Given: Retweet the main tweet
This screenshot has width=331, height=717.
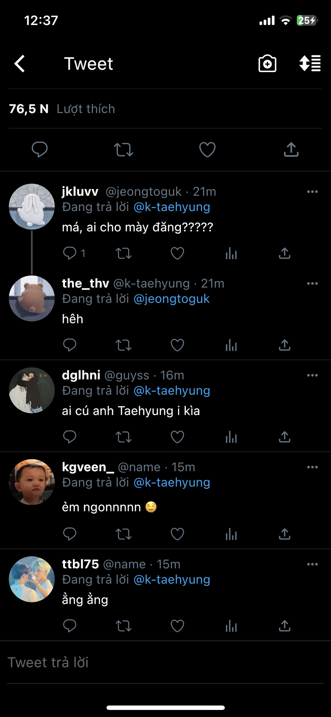Looking at the screenshot, I should tap(124, 150).
